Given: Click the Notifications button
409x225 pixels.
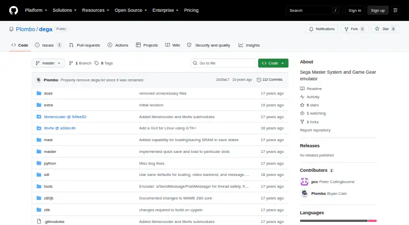Looking at the screenshot, I should (322, 29).
